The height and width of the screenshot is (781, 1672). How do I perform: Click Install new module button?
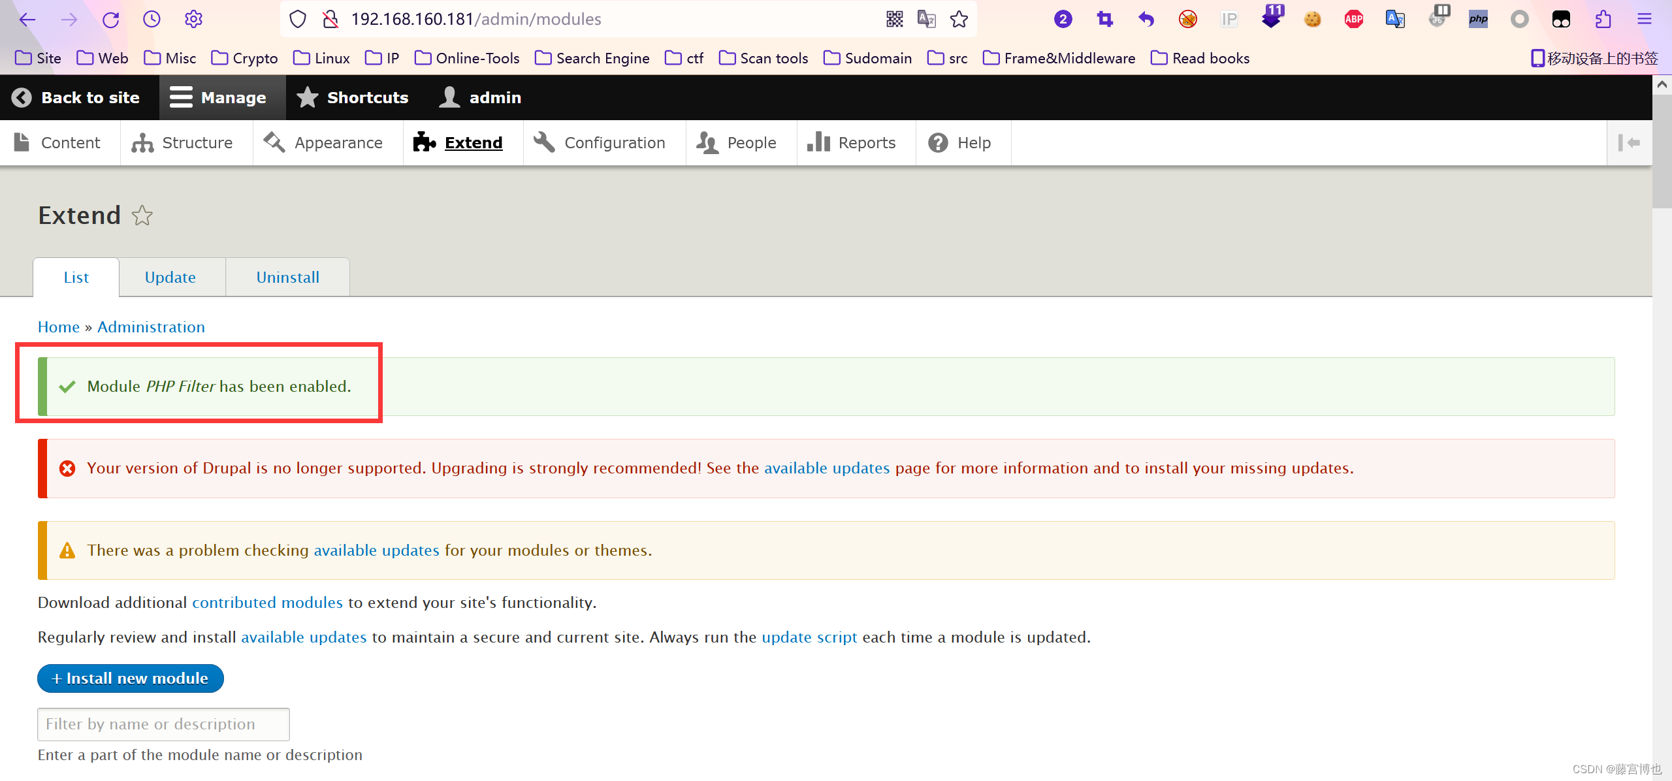coord(131,678)
